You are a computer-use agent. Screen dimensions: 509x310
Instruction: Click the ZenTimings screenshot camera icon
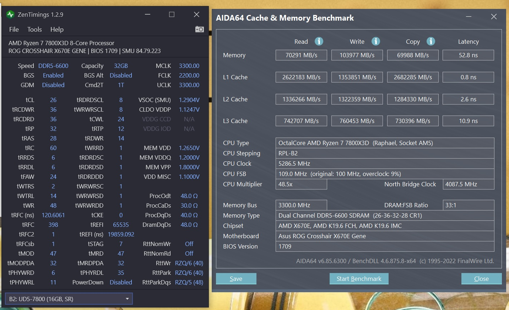click(200, 29)
